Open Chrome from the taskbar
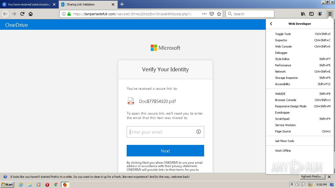Screen dimensions: 335x188 [x=56, y=185]
